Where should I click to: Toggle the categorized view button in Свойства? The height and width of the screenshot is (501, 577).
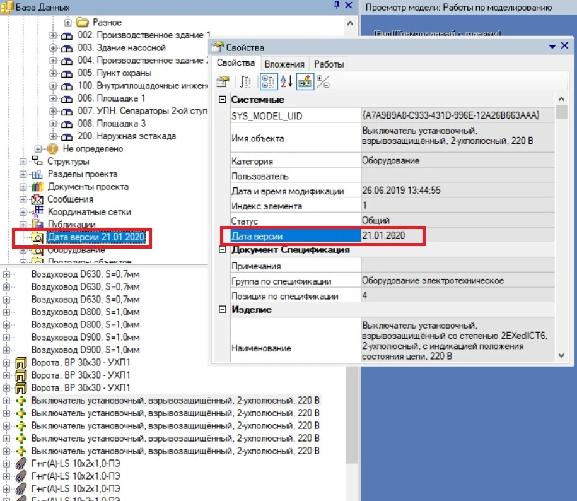pyautogui.click(x=268, y=81)
